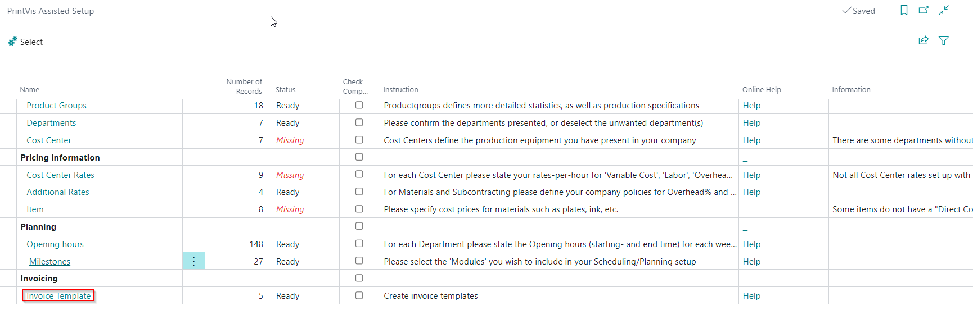Screen dimensions: 973x310
Task: Click the collapse page arrows icon
Action: tap(944, 10)
